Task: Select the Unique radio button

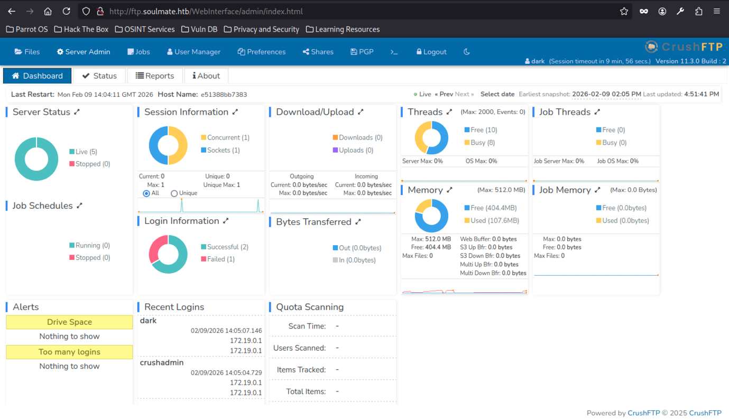Action: pyautogui.click(x=174, y=193)
